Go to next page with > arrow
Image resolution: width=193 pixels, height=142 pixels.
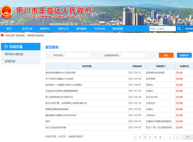click(170, 137)
